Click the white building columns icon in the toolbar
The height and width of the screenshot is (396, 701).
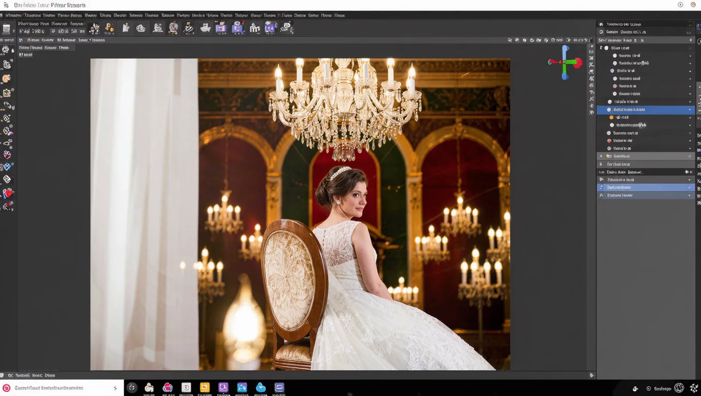click(x=255, y=28)
